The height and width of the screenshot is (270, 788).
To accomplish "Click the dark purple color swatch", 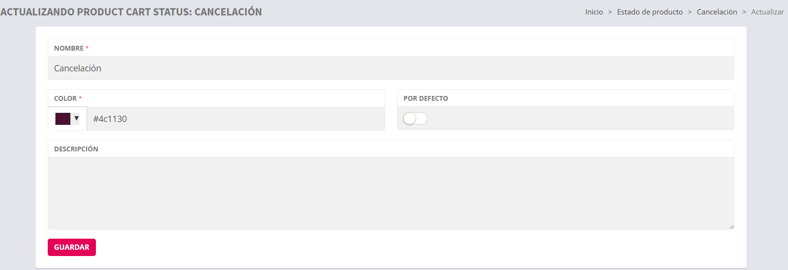I will (x=63, y=119).
